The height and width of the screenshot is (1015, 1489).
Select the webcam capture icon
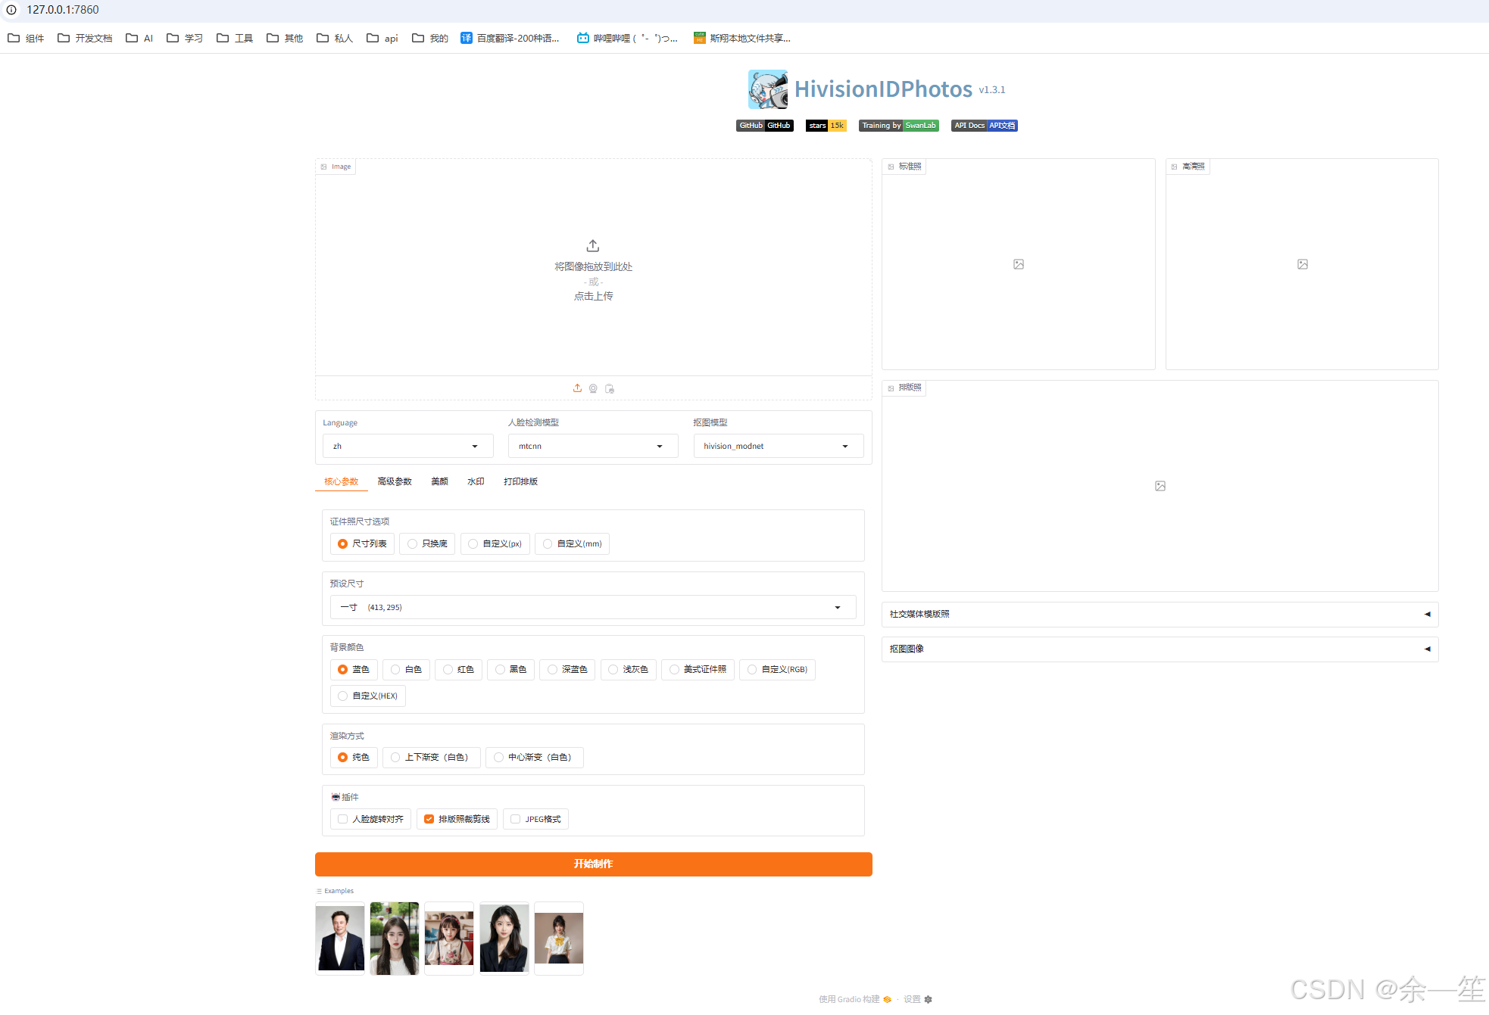tap(593, 388)
